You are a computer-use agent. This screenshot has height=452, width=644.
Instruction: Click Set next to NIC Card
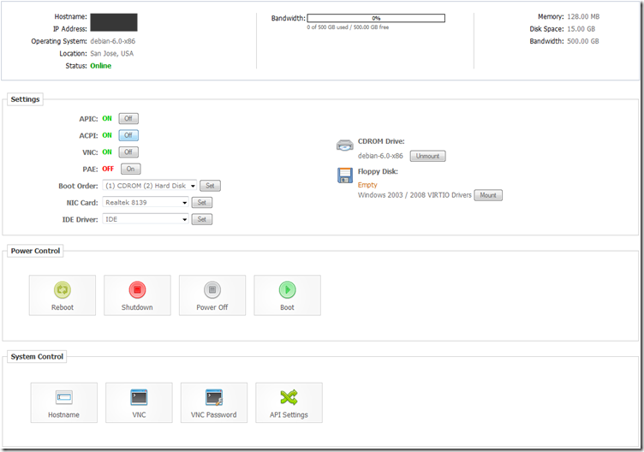coord(202,203)
